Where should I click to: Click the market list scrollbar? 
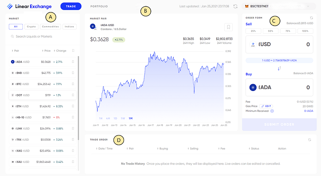pos(78,98)
